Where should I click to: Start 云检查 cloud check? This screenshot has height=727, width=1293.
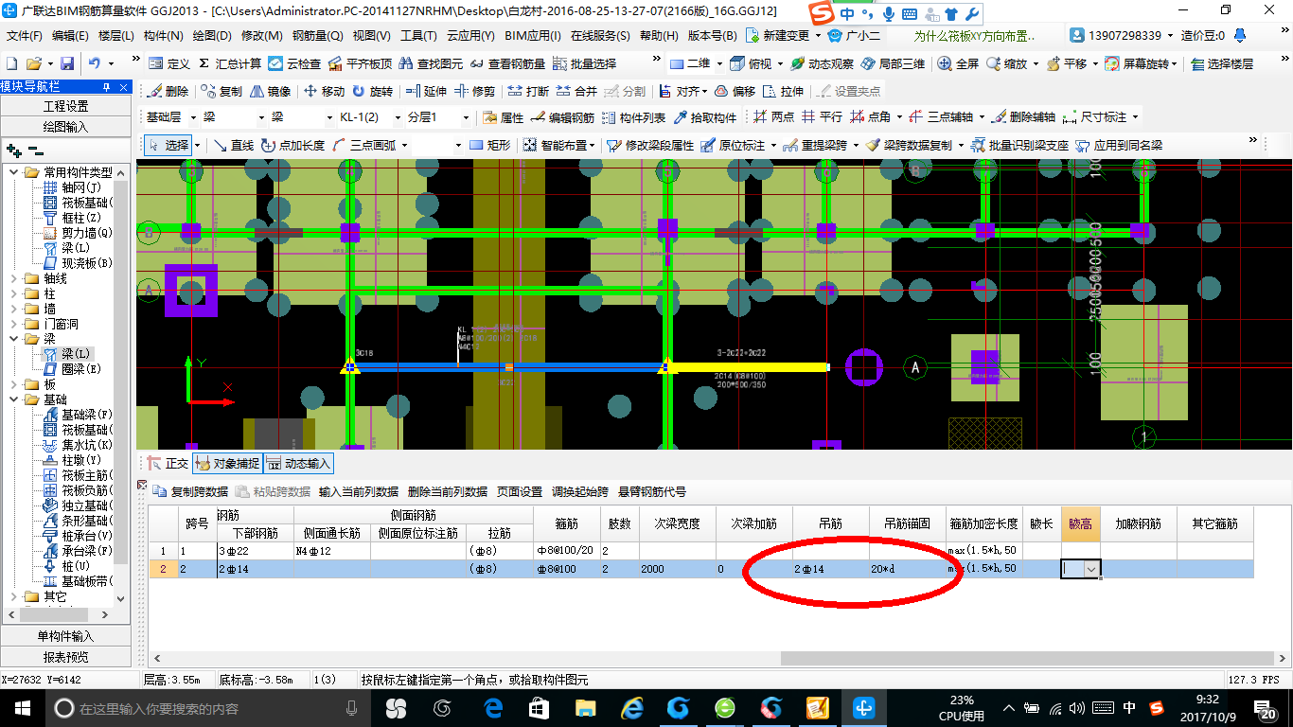point(294,63)
